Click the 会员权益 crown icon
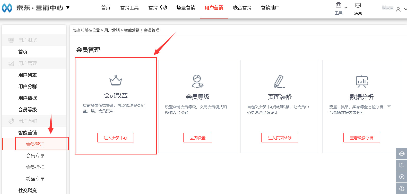This screenshot has width=407, height=194. (x=116, y=80)
